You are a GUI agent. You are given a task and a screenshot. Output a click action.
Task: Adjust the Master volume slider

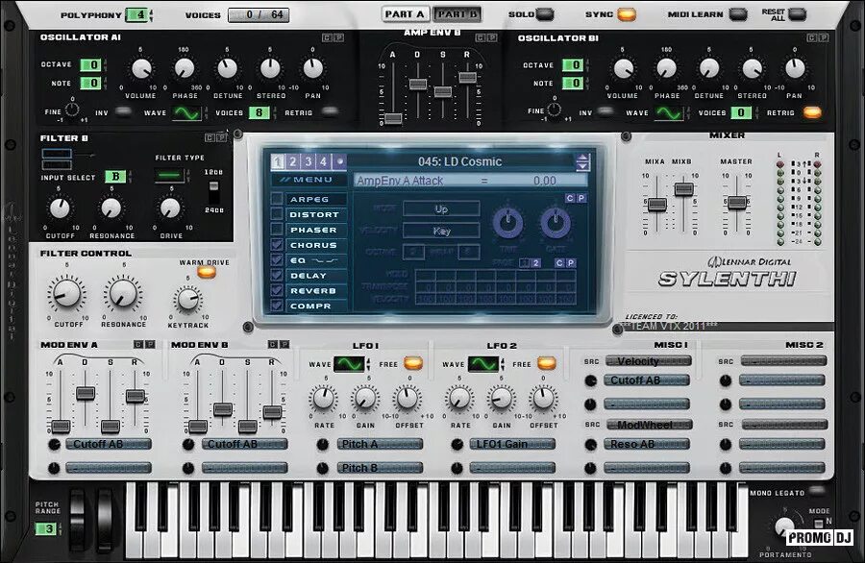tap(737, 203)
